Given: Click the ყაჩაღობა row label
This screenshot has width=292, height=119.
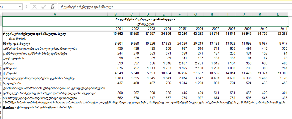Looking at the screenshot, I should click(x=10, y=68).
